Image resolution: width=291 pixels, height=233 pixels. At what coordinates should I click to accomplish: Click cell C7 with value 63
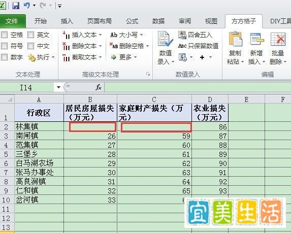click(154, 173)
